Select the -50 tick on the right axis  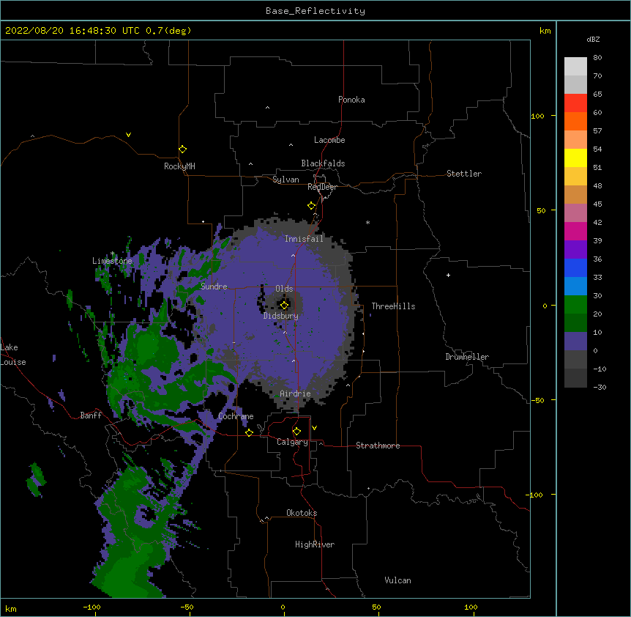tap(537, 400)
